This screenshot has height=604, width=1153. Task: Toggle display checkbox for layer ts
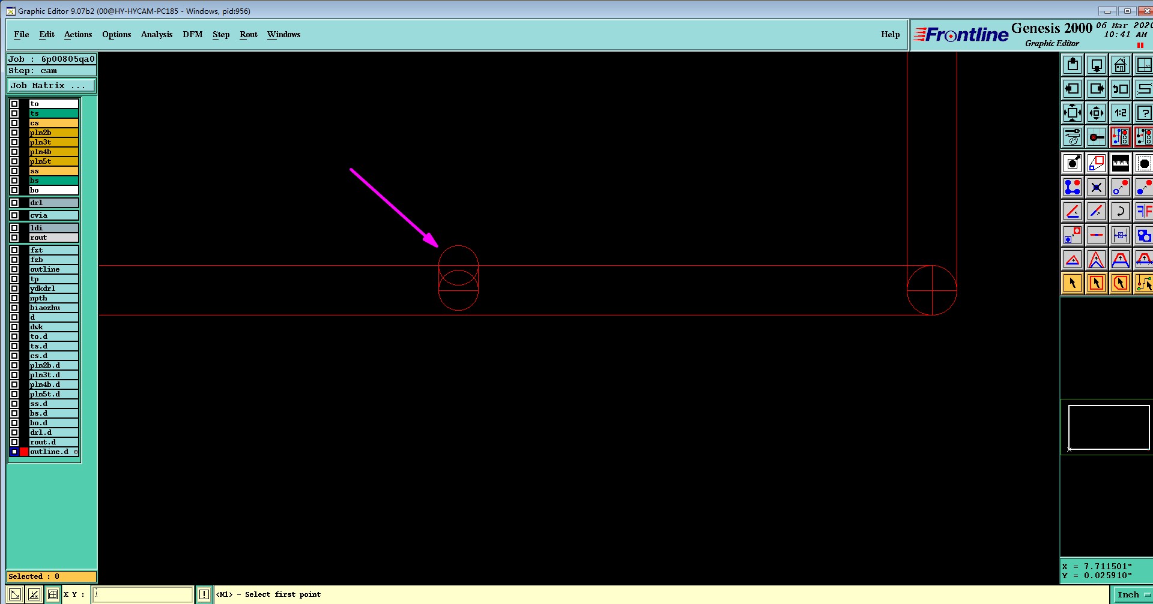coord(14,113)
